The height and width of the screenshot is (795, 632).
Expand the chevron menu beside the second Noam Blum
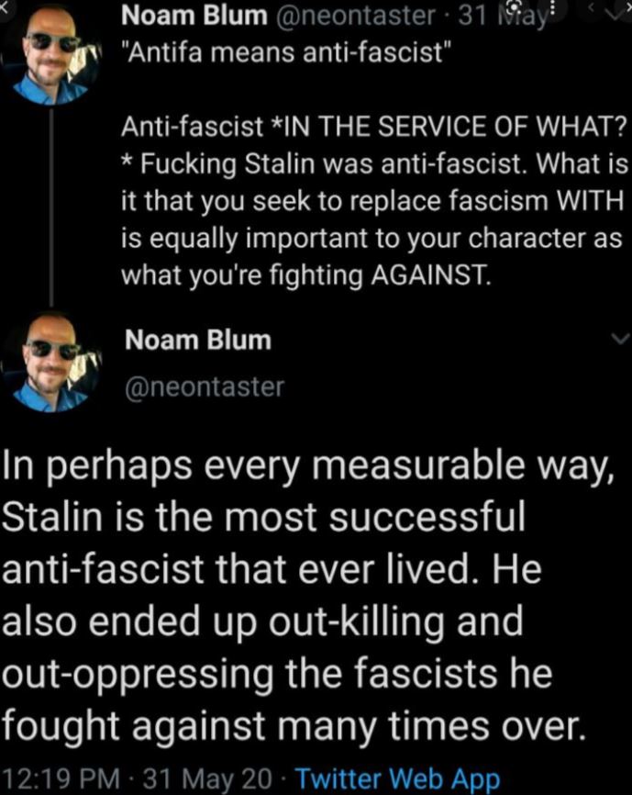pyautogui.click(x=621, y=338)
